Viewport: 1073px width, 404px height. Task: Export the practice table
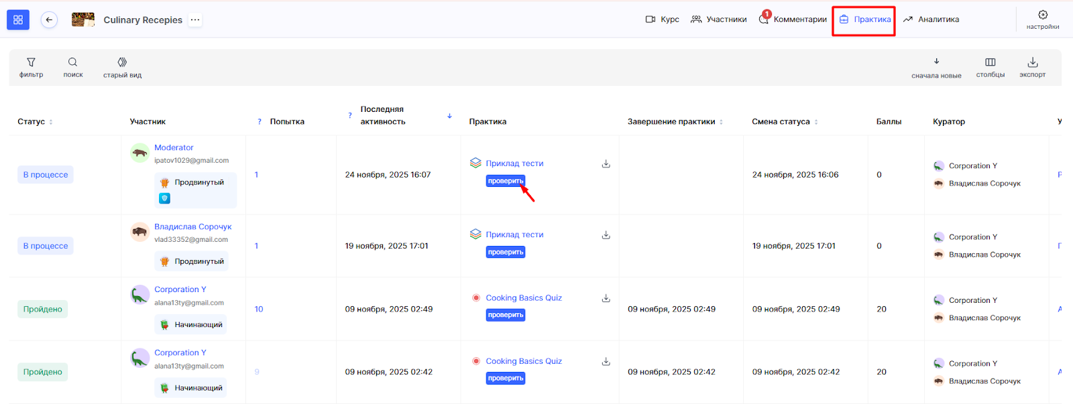coord(1032,67)
